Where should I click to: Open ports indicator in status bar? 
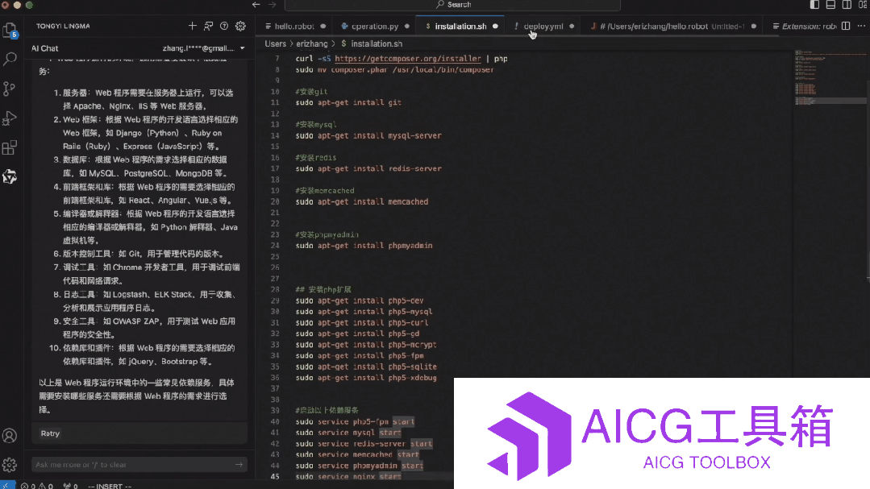(x=70, y=486)
